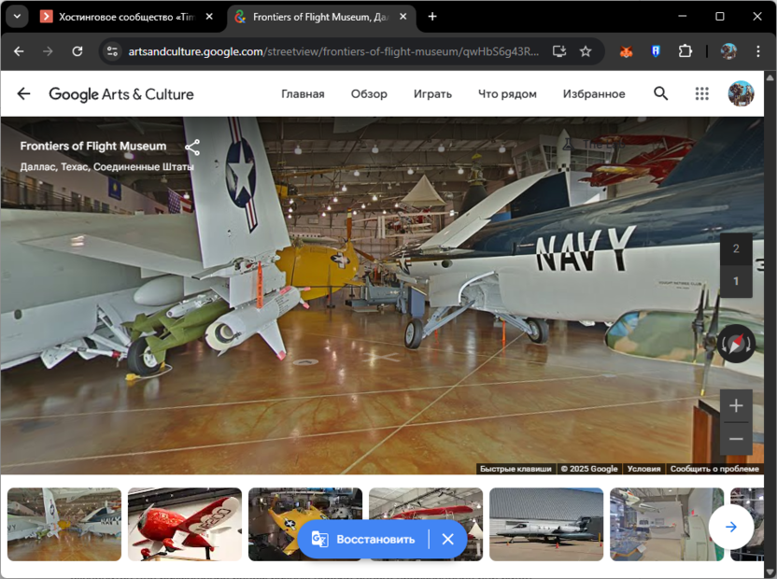The width and height of the screenshot is (777, 579).
Task: Open the Избранное menu item
Action: pos(594,93)
